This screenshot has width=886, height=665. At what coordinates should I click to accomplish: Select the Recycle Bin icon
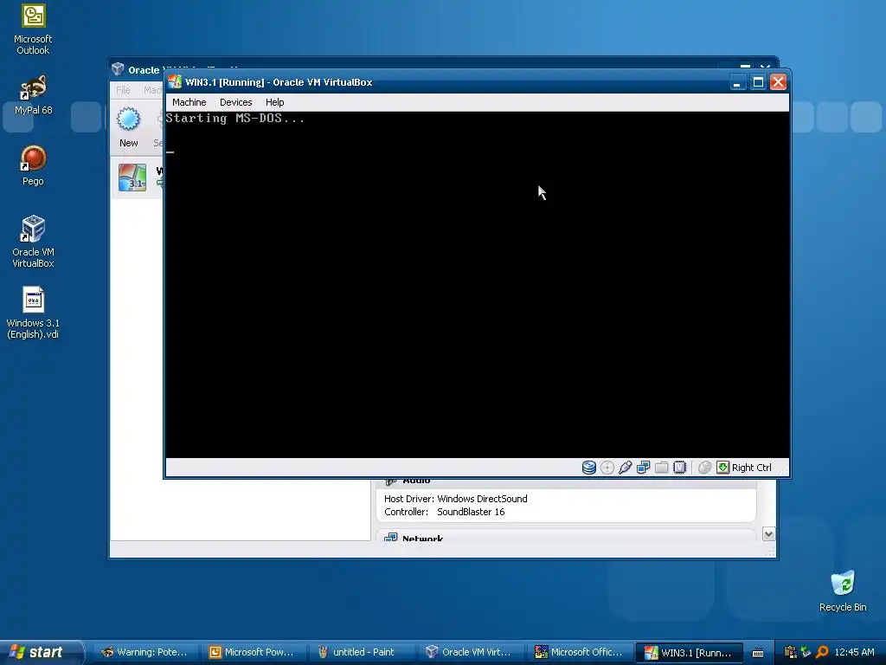pyautogui.click(x=843, y=591)
